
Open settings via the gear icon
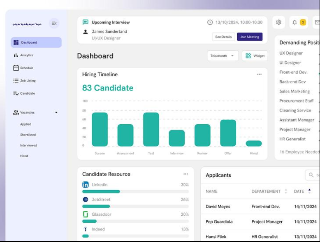pyautogui.click(x=278, y=22)
